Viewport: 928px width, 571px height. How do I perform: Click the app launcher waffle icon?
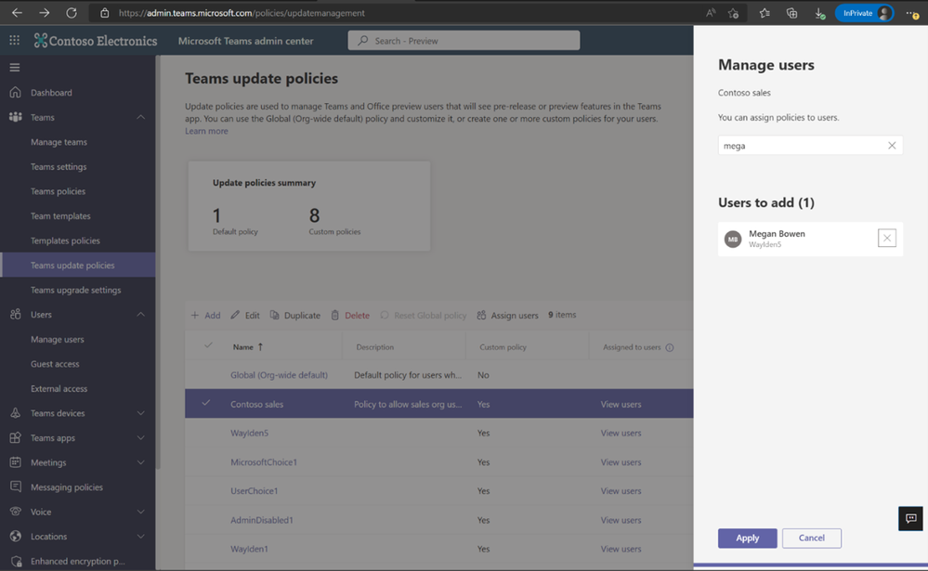tap(15, 41)
